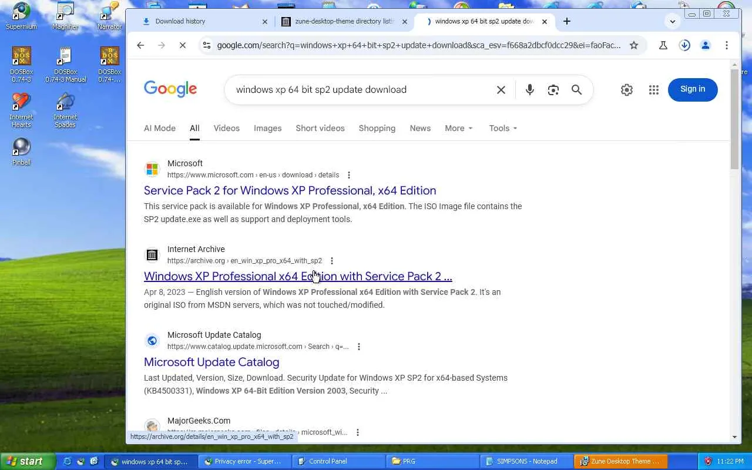This screenshot has width=752, height=470.
Task: Open the Supermium desktop shortcut
Action: [x=21, y=16]
